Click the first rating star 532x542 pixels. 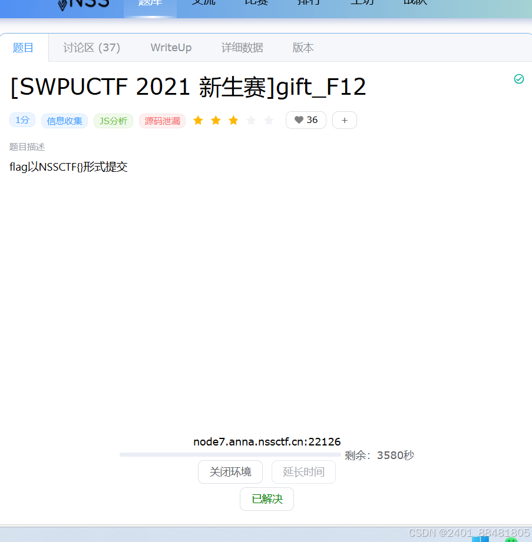point(199,120)
